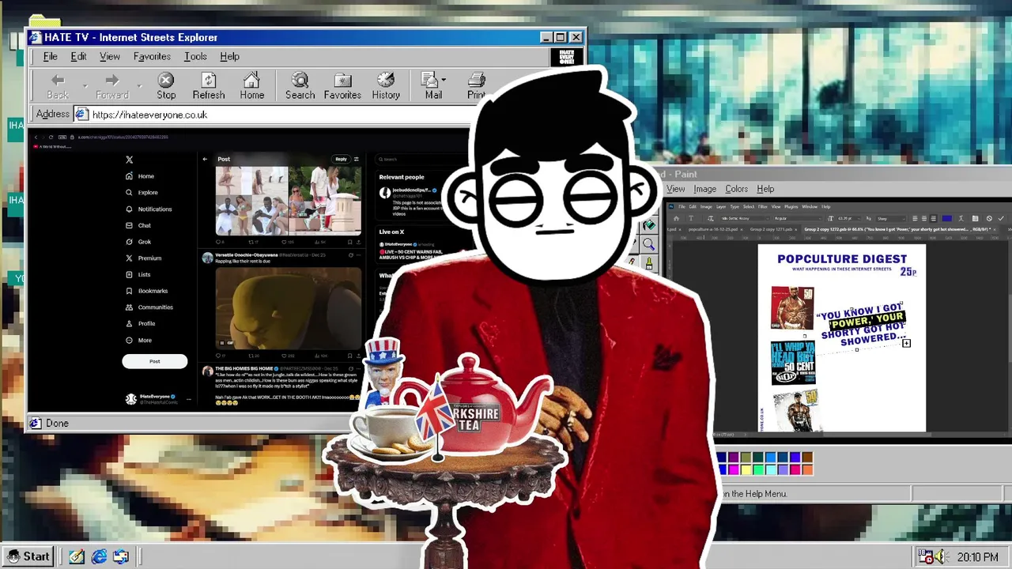The height and width of the screenshot is (569, 1012).
Task: Select the 'I'll Whip Ya Head Boy' cover image
Action: (x=793, y=363)
